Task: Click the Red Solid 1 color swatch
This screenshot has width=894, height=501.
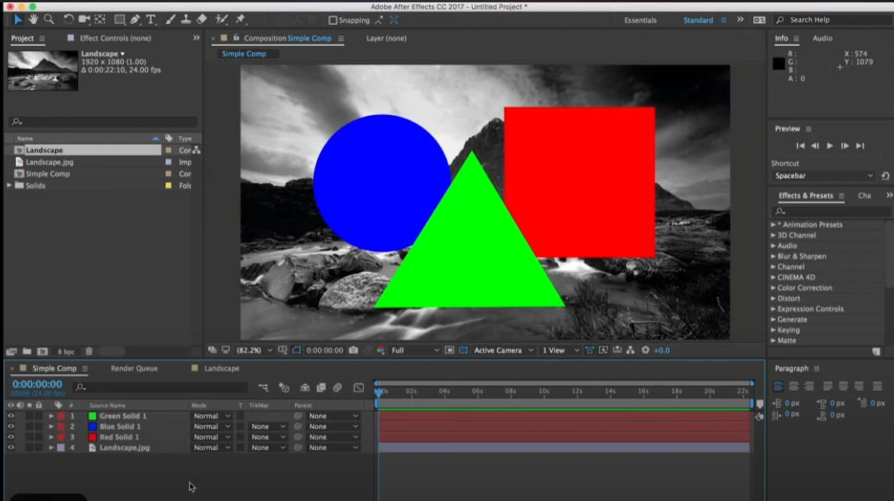Action: click(x=92, y=437)
